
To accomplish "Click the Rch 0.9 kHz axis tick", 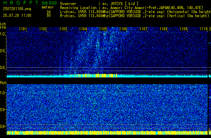I will (3, 109).
